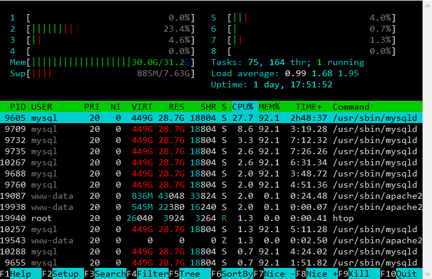Toggle F5 Tree view
The height and width of the screenshot is (279, 432).
coord(190,274)
